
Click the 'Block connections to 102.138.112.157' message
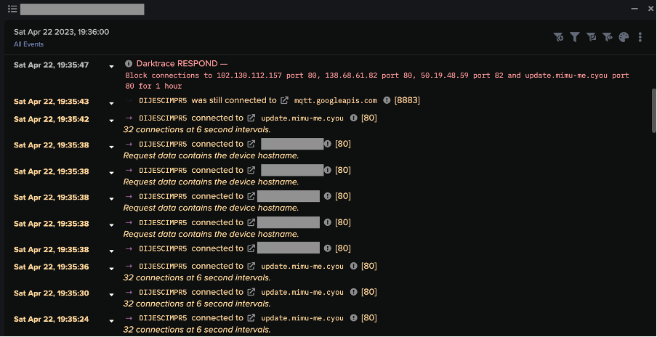point(377,81)
